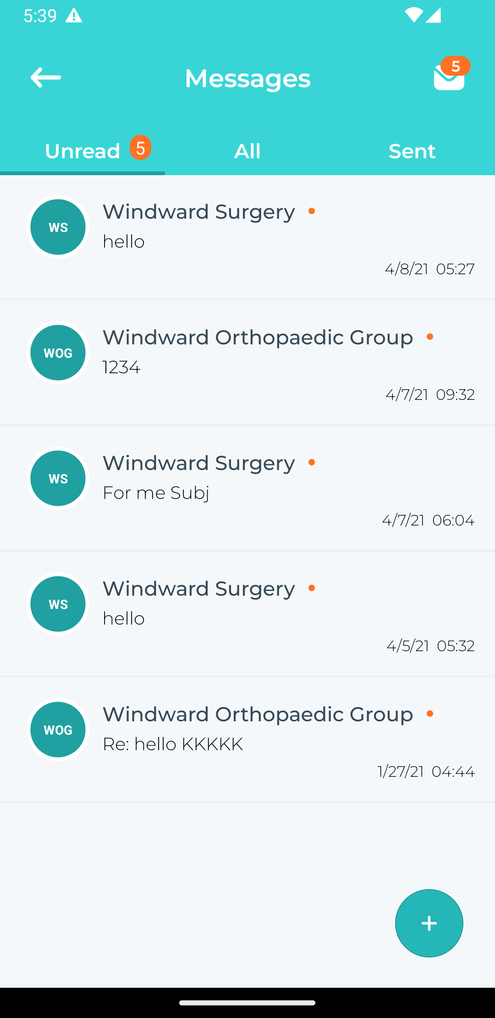Open Windward Surgery message from 4/8/21
The width and height of the screenshot is (495, 1018).
(x=247, y=237)
